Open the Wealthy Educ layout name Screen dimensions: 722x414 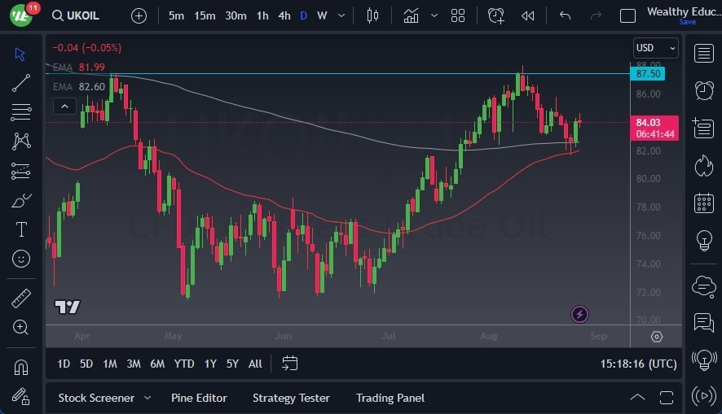684,11
